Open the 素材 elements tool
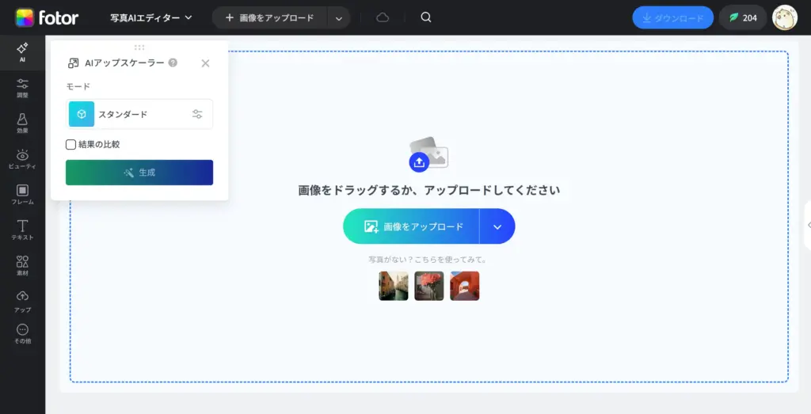Screen dimensions: 811x414 pyautogui.click(x=22, y=266)
